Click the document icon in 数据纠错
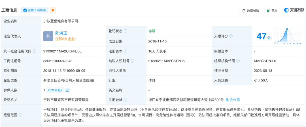This screenshot has width=306, height=127. [x=244, y=11]
